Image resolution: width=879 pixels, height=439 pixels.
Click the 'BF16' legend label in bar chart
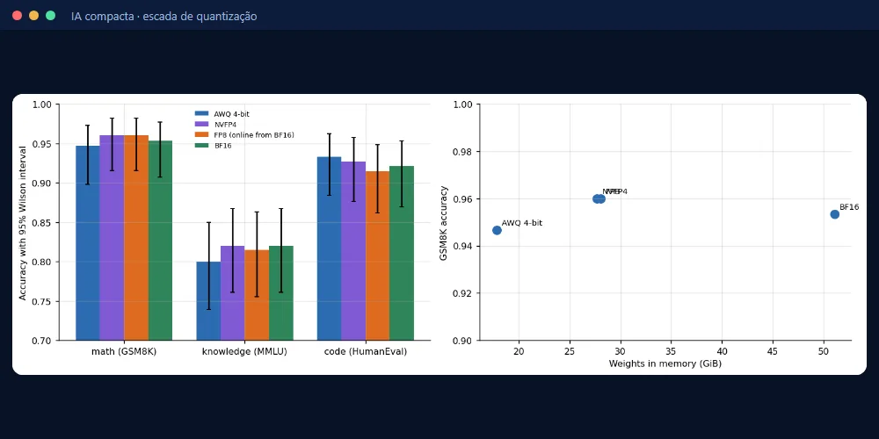[x=222, y=146]
